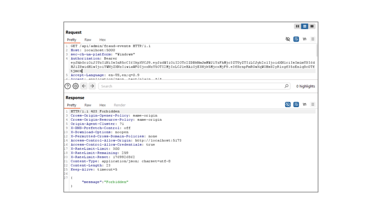Select Response Pretty tab

click(72, 105)
